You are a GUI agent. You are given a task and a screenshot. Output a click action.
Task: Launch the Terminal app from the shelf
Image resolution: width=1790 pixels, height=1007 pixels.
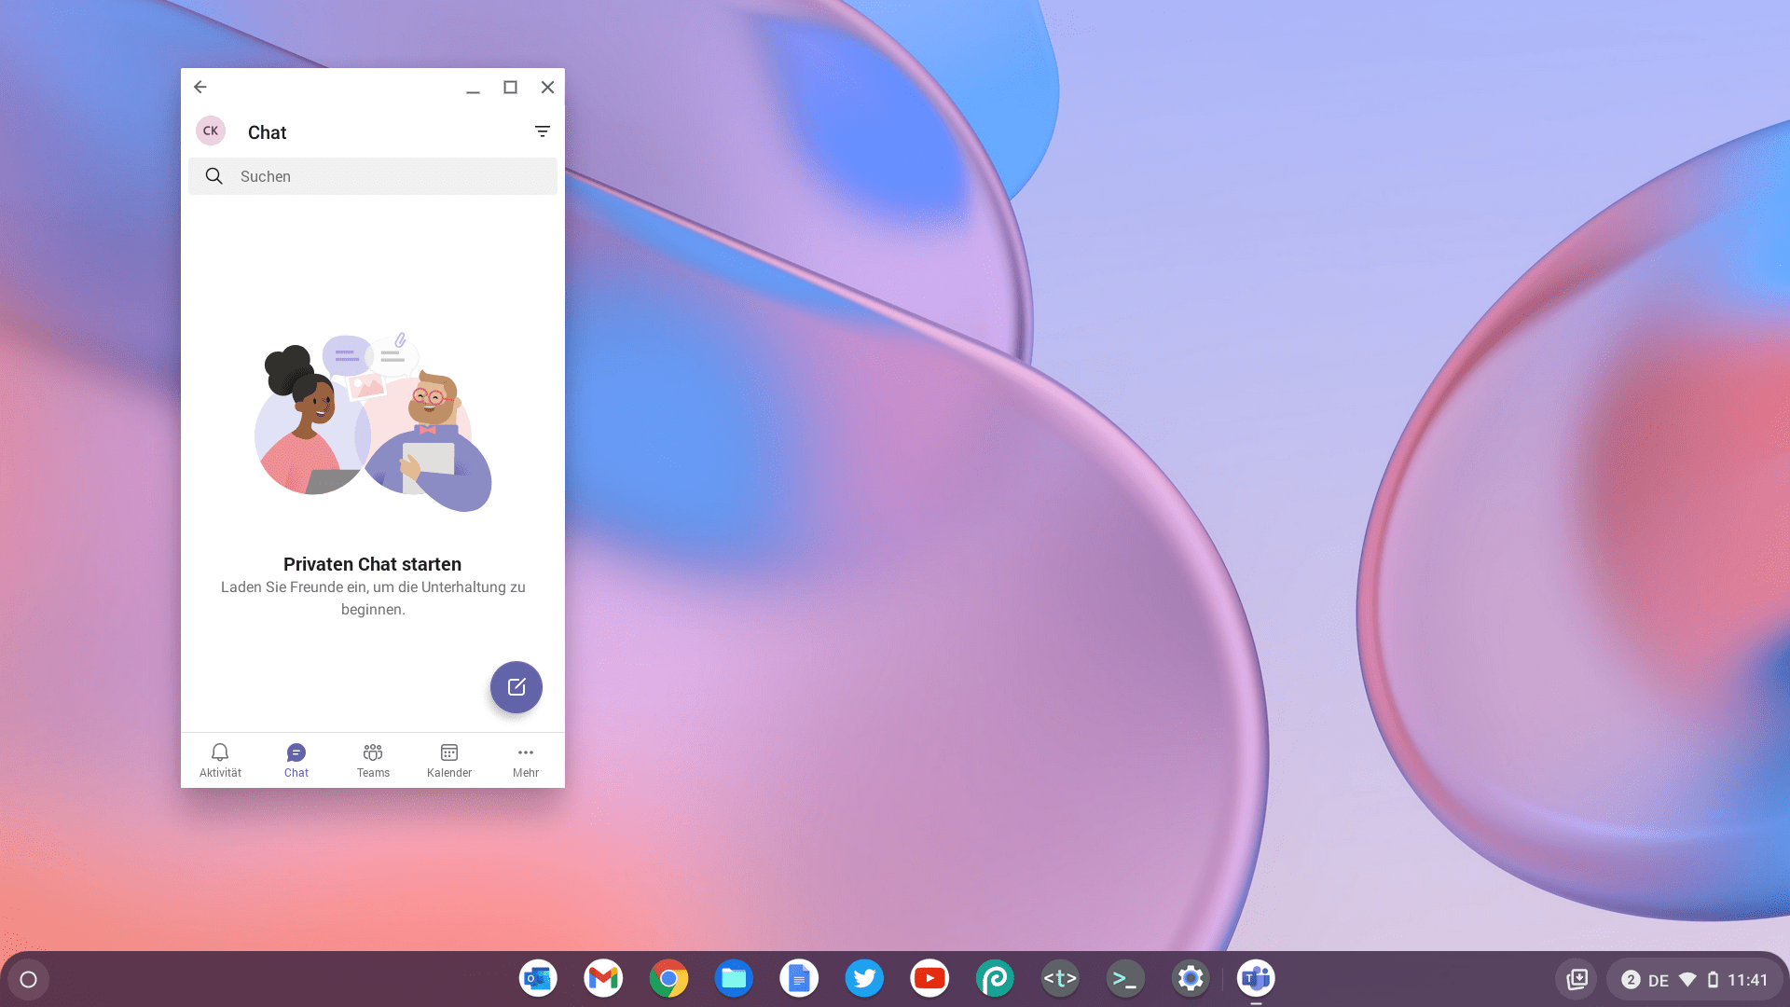click(x=1125, y=978)
